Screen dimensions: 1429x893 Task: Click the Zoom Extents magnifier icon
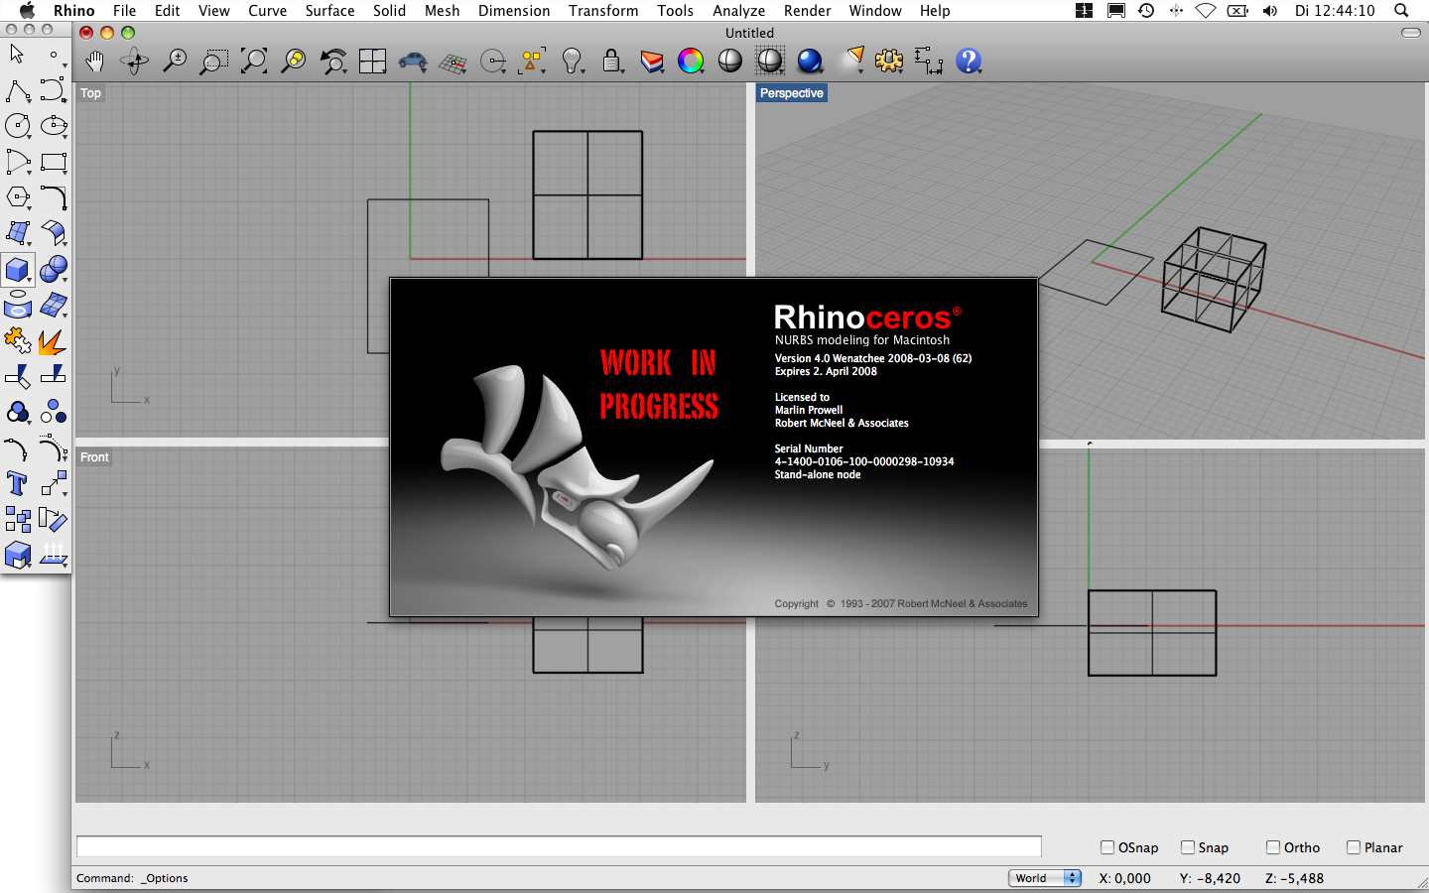pos(254,62)
